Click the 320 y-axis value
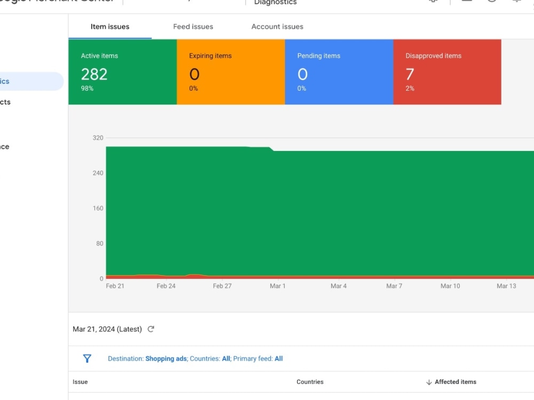The width and height of the screenshot is (534, 400). point(98,138)
